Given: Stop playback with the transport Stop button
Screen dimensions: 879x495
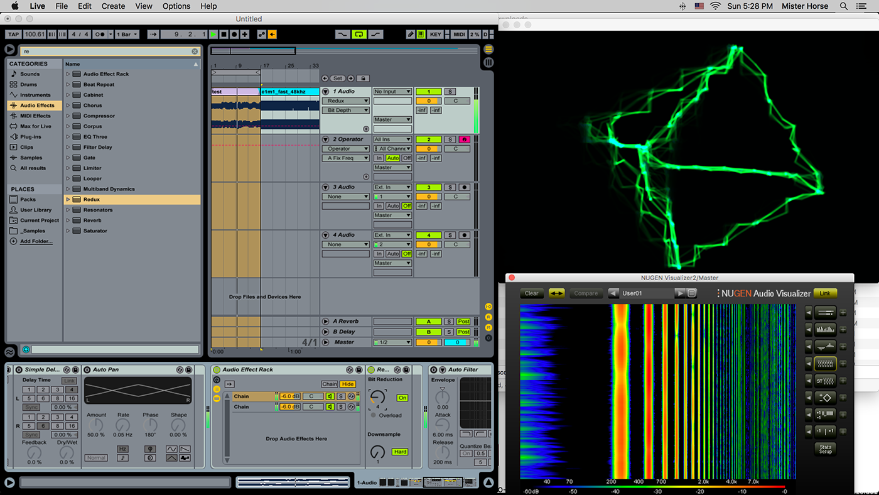Looking at the screenshot, I should click(x=224, y=35).
